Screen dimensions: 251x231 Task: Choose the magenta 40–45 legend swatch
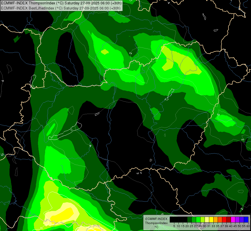point(233,219)
